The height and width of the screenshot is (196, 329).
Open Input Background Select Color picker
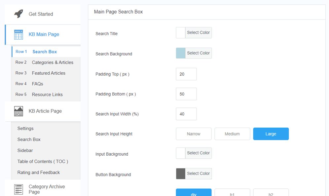(x=198, y=153)
